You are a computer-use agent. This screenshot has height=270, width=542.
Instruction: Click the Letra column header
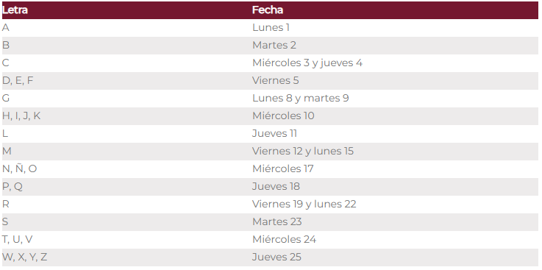(15, 10)
